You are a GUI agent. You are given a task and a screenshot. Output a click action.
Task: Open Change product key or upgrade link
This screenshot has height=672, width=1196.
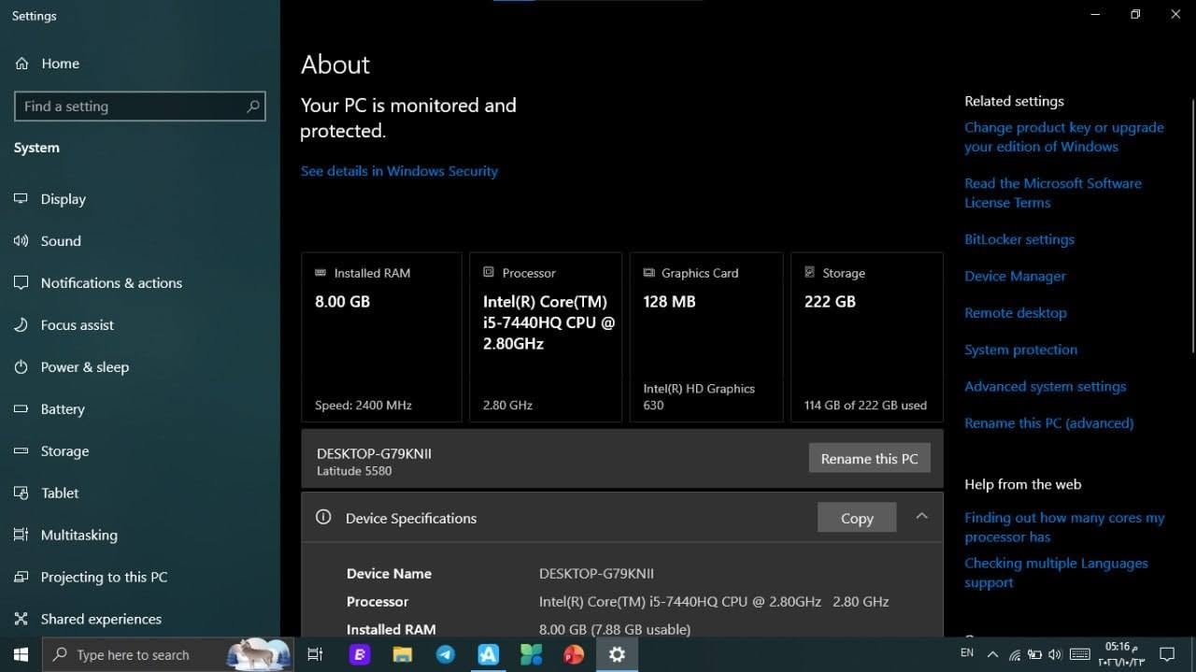pos(1064,136)
